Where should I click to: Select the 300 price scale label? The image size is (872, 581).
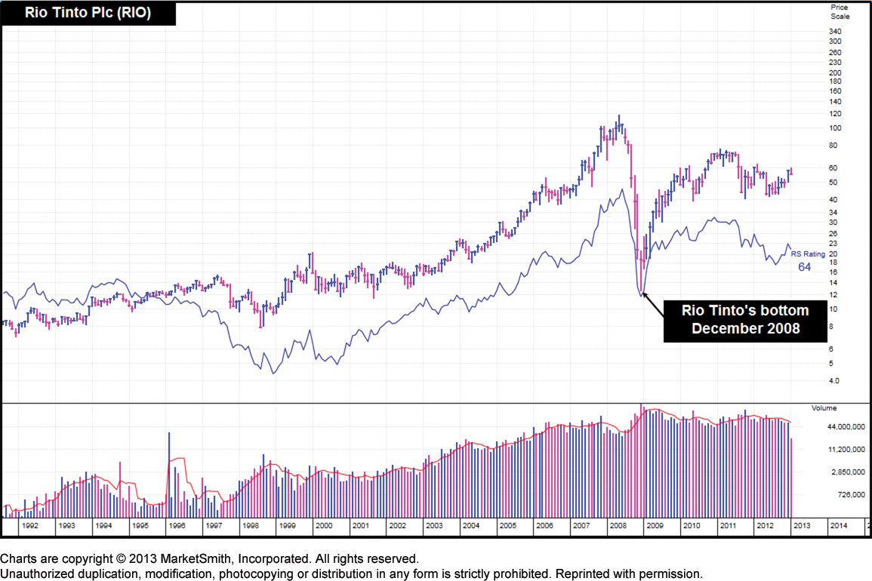(835, 41)
